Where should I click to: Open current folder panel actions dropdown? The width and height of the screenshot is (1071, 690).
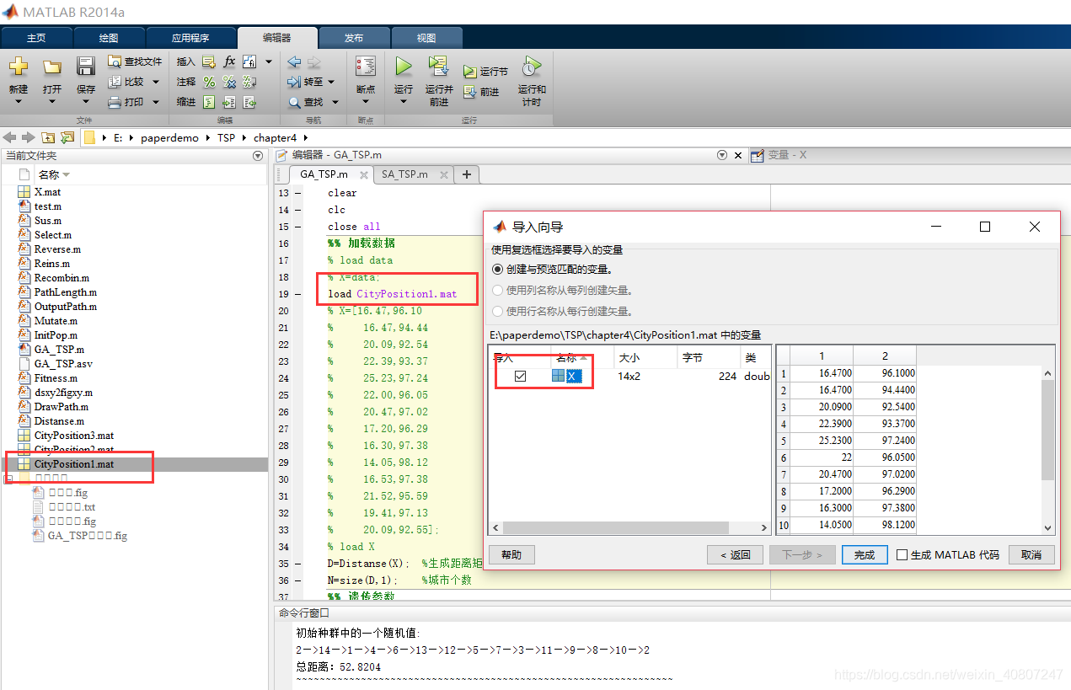pos(258,156)
